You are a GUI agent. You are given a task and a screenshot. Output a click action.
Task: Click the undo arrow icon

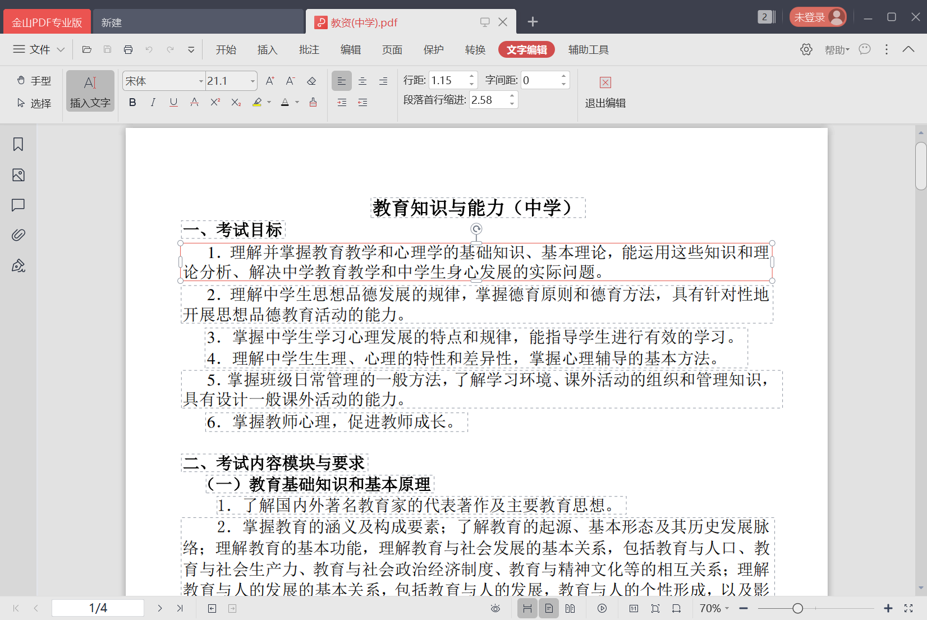tap(149, 49)
